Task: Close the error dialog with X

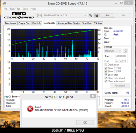Action: pos(93,96)
